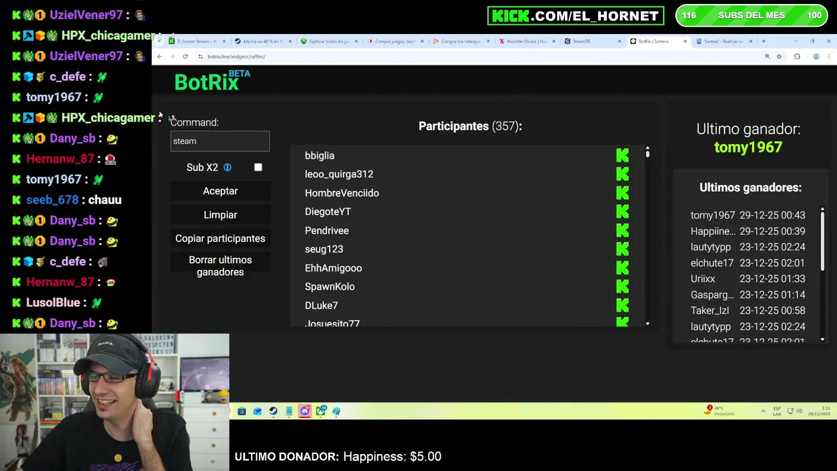Close the SteamDB tab
This screenshot has width=837, height=471.
(619, 41)
